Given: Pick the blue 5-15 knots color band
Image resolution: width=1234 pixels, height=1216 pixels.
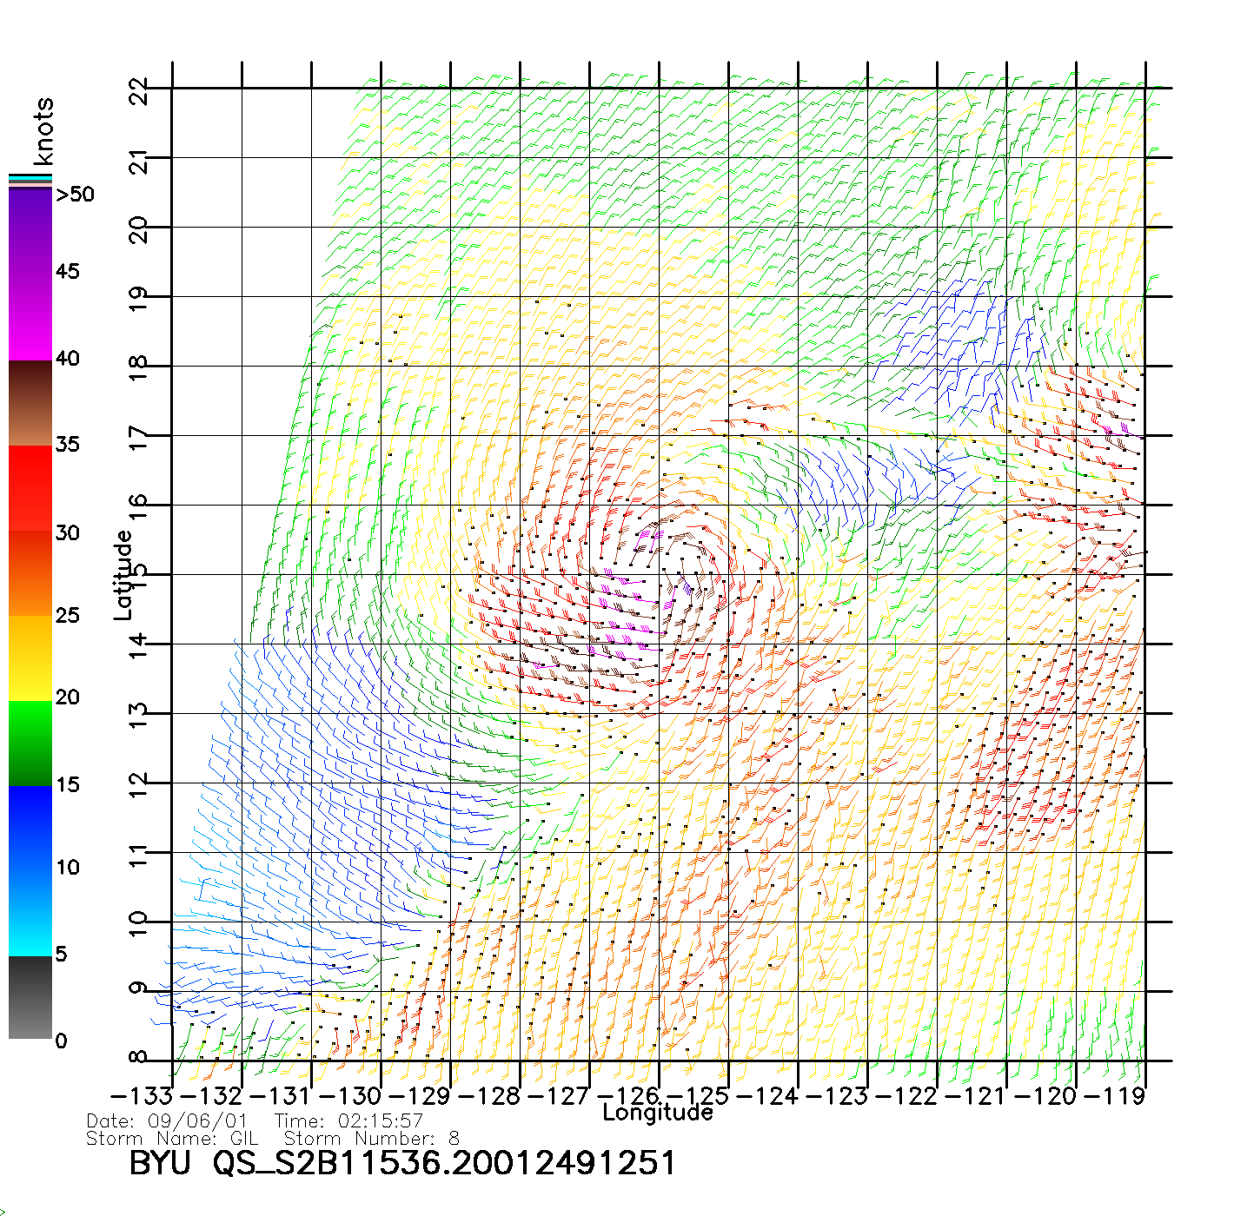Looking at the screenshot, I should 30,869.
